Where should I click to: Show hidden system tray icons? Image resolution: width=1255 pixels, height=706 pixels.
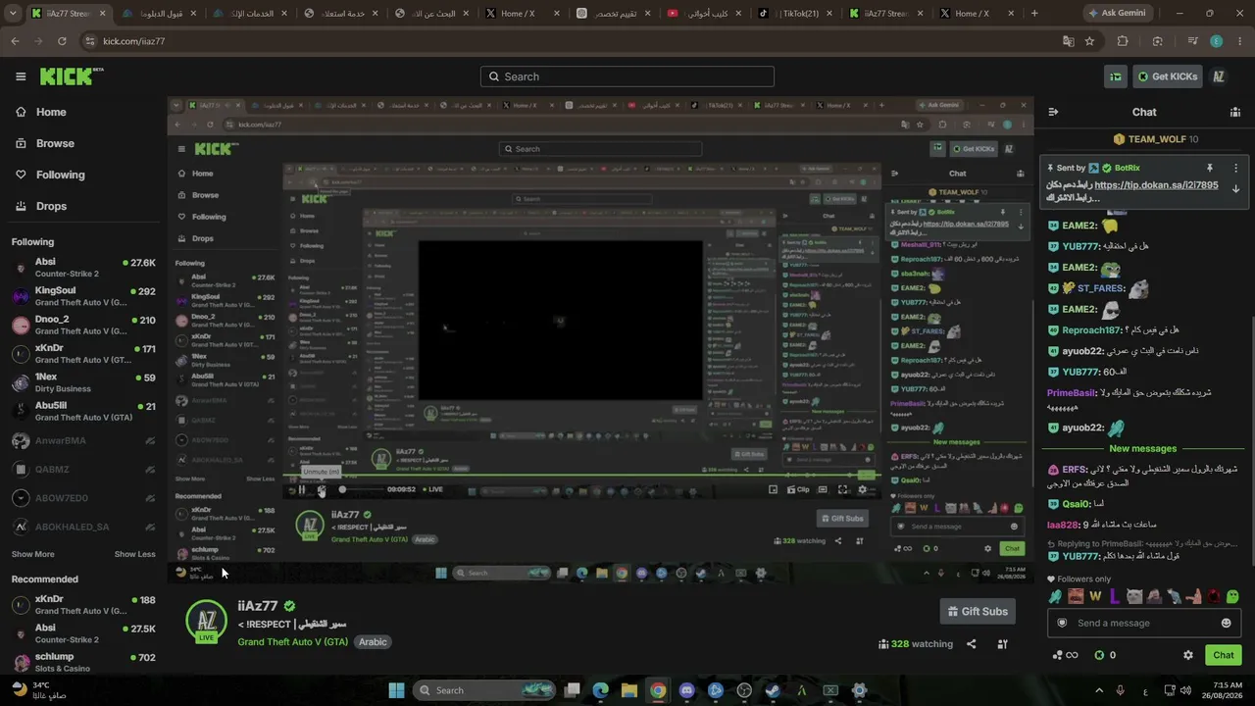[1099, 690]
